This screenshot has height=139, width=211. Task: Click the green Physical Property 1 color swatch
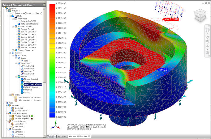tap(32, 116)
